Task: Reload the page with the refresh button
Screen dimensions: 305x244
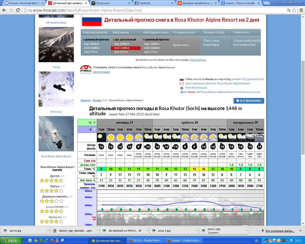Action: 18,10
